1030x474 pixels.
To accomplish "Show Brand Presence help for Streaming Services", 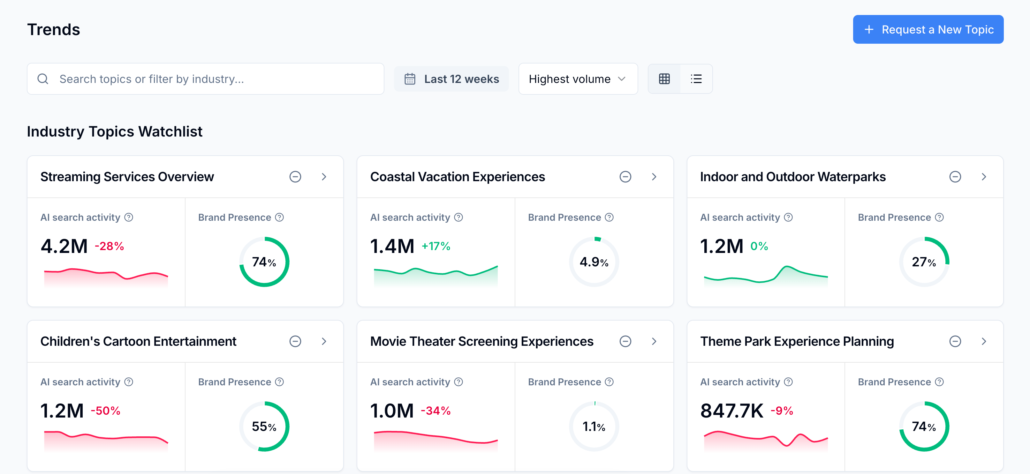I will pos(279,217).
